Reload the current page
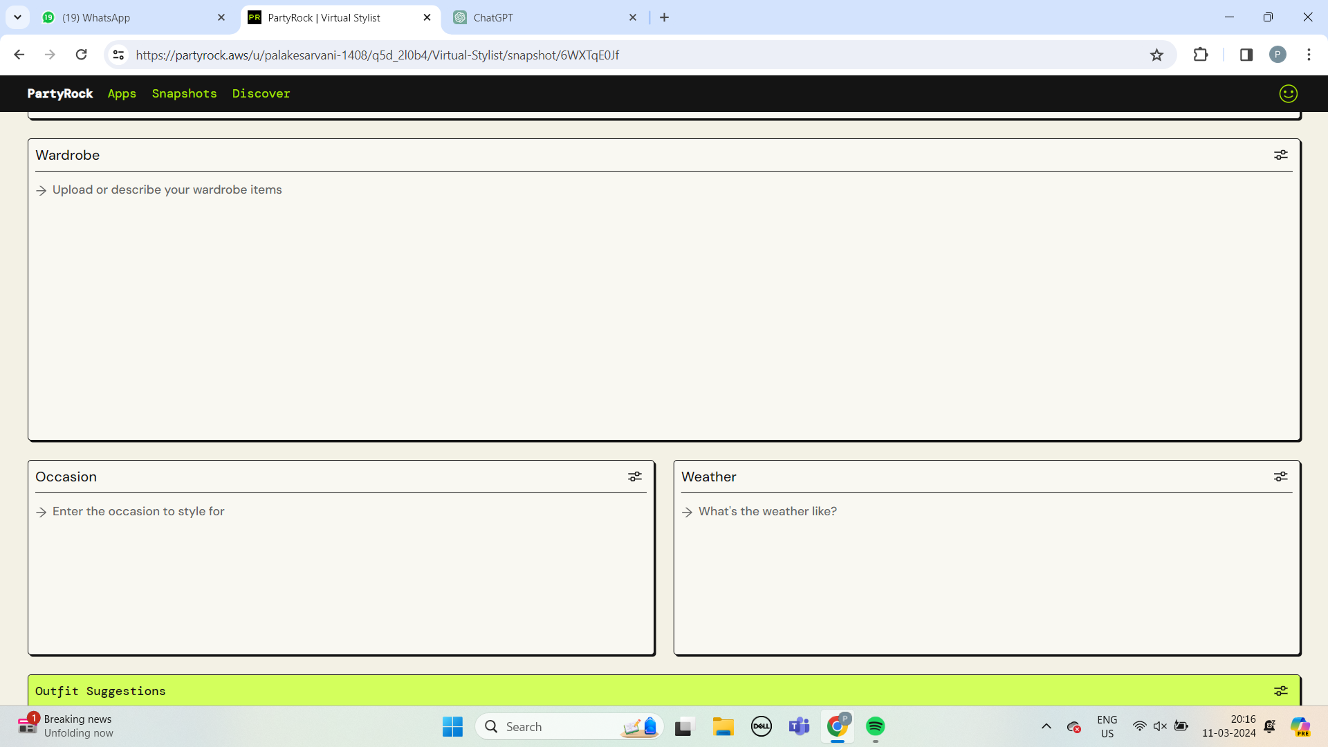 81,55
